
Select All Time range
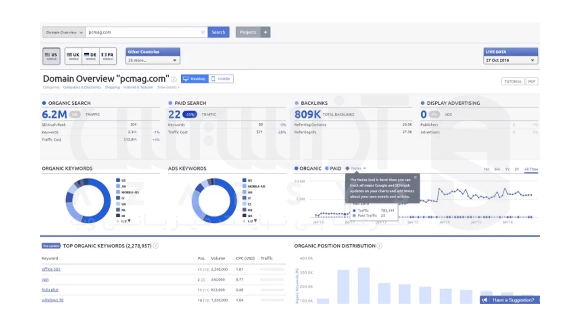pos(531,169)
